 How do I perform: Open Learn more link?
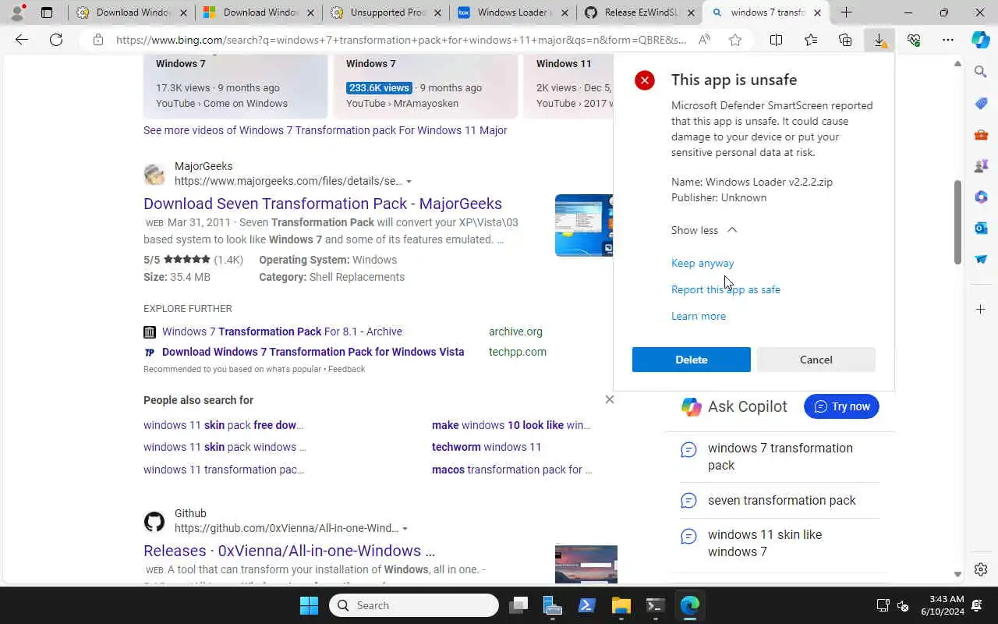699,316
